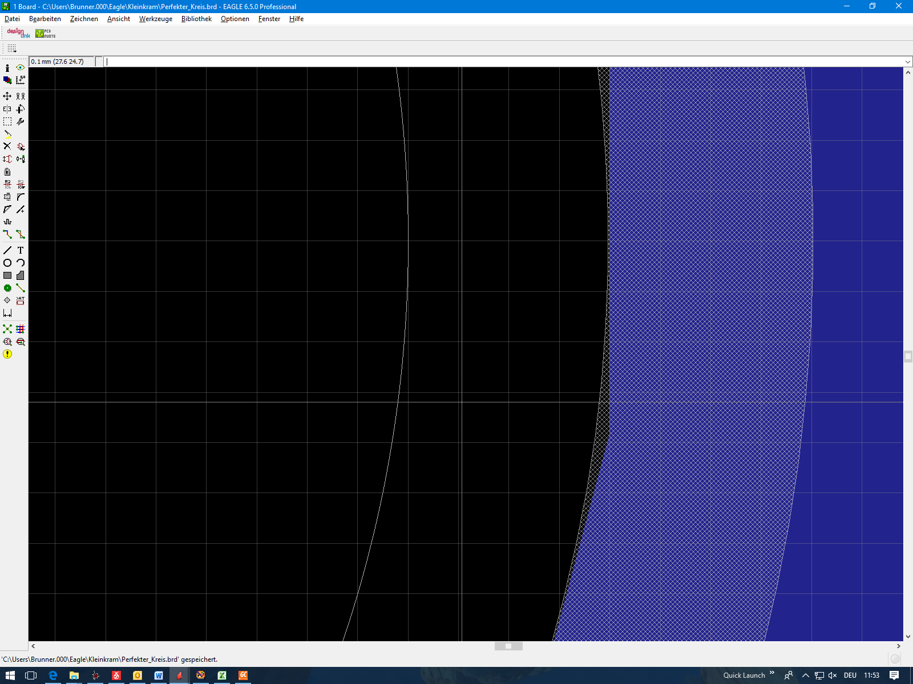Select the Rotate tool

(21, 109)
